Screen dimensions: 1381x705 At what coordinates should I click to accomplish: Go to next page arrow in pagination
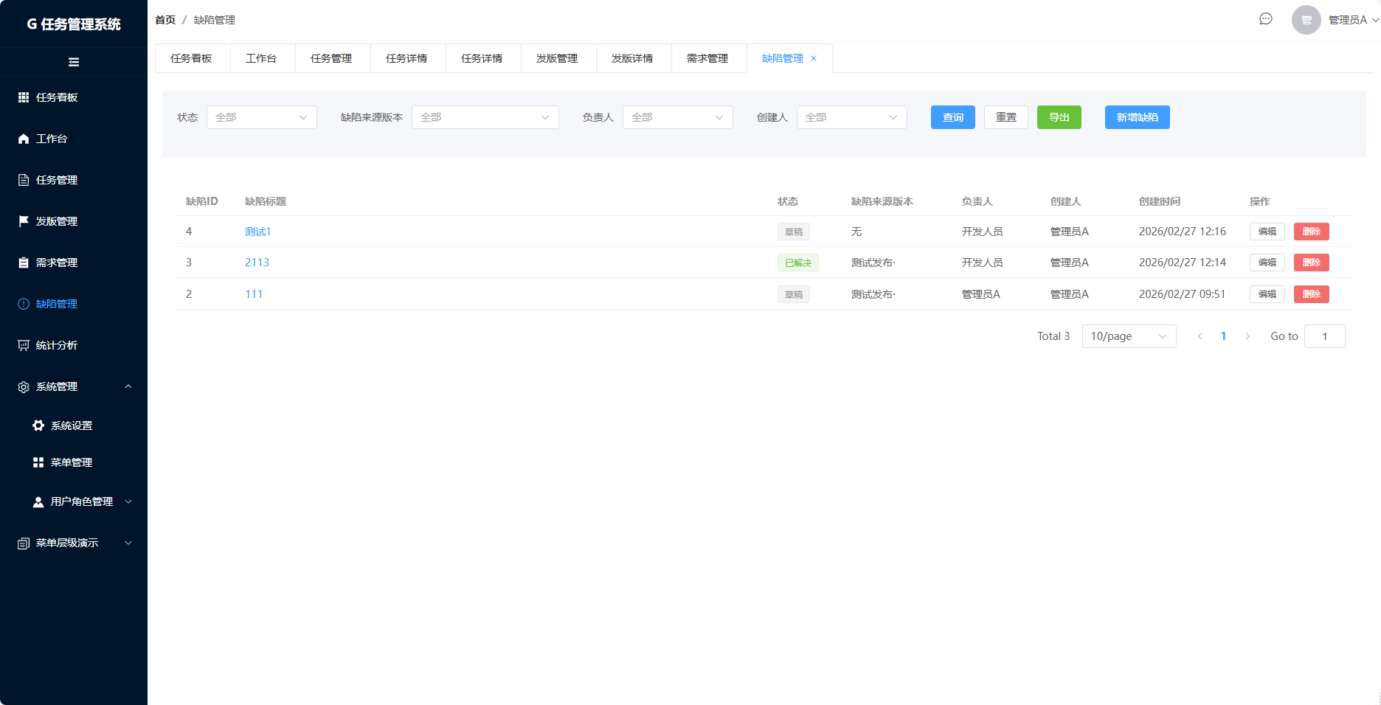(1247, 336)
